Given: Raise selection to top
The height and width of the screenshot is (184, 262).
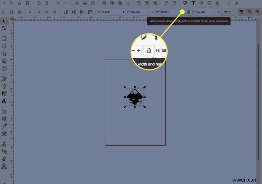Looking at the screenshot, I should coord(90,12).
